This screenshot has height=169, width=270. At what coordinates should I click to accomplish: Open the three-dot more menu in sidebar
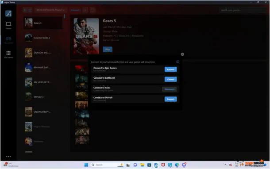pos(8,157)
